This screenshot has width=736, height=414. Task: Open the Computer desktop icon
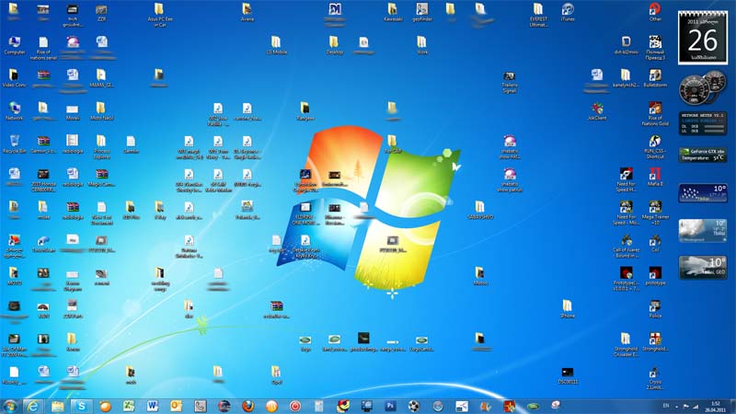coord(15,46)
